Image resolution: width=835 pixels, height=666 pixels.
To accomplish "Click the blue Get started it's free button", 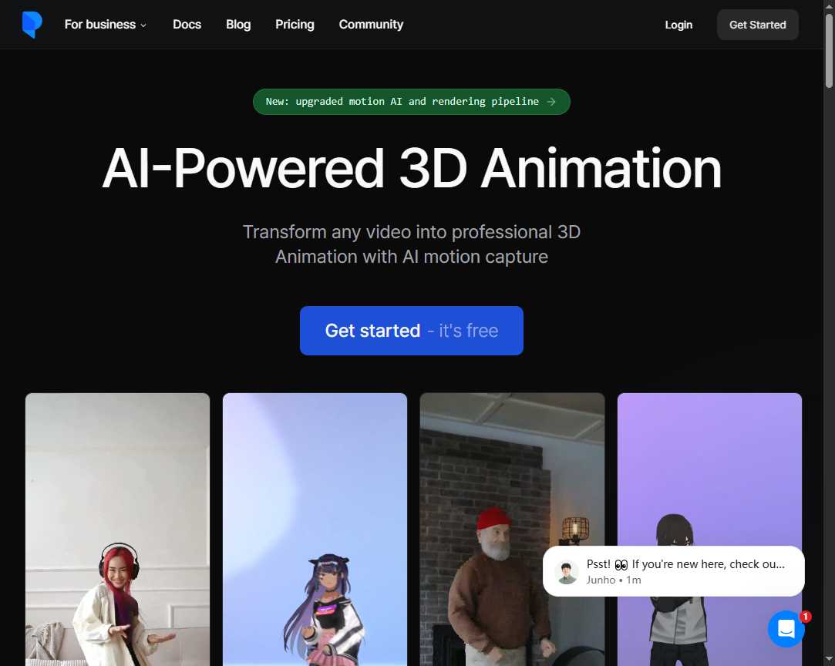I will click(x=411, y=331).
